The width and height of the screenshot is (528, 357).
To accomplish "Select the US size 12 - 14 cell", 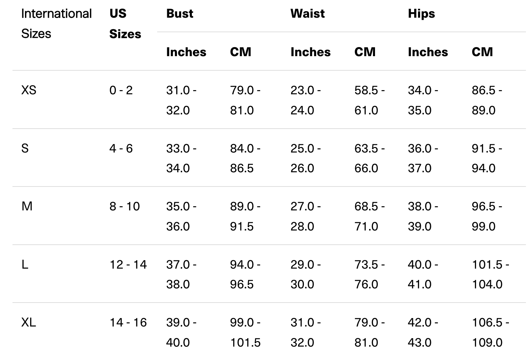I will 128,264.
